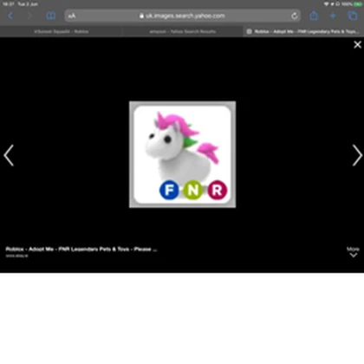Image resolution: width=364 pixels, height=364 pixels.
Task: Switch to the first Roblox tab
Action: 61,31
